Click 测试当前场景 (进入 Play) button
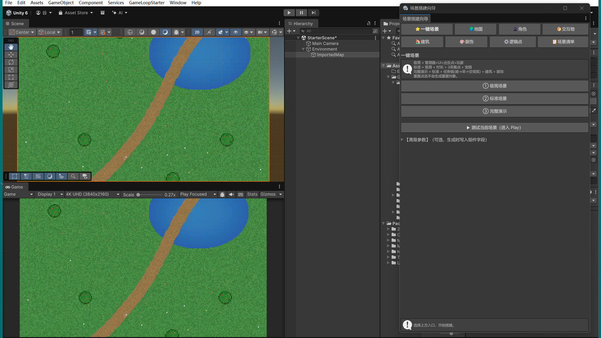601x338 pixels. coord(494,128)
